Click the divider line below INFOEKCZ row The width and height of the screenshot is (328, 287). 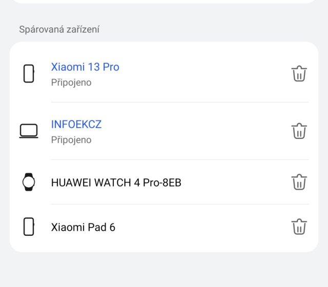tap(179, 159)
